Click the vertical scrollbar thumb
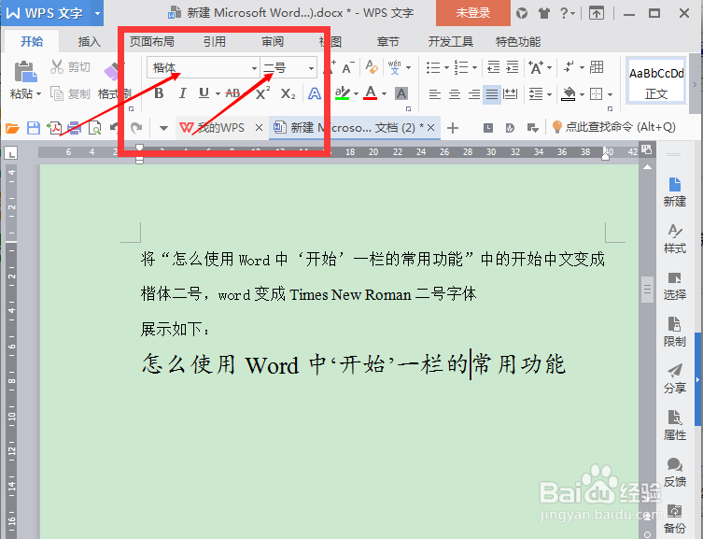703x539 pixels. (647, 290)
